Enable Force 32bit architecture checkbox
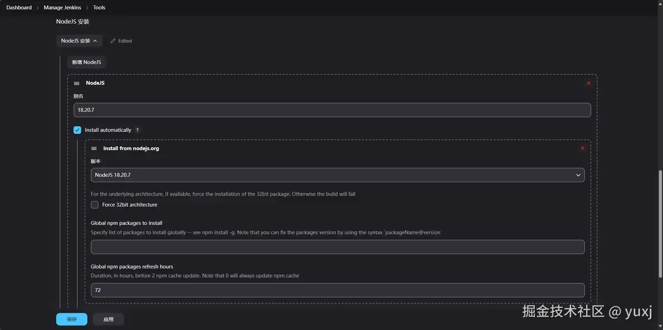The width and height of the screenshot is (663, 330). [x=94, y=204]
